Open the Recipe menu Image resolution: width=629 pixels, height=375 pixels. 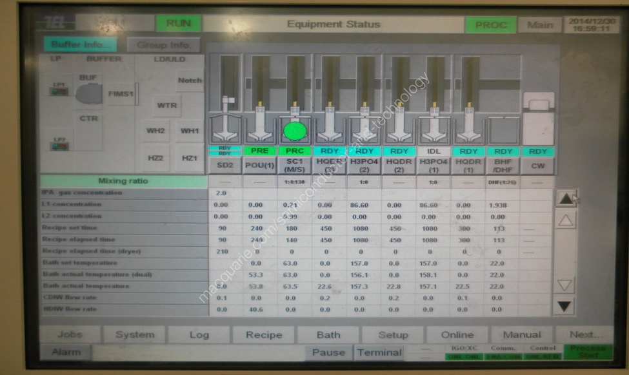pos(264,335)
